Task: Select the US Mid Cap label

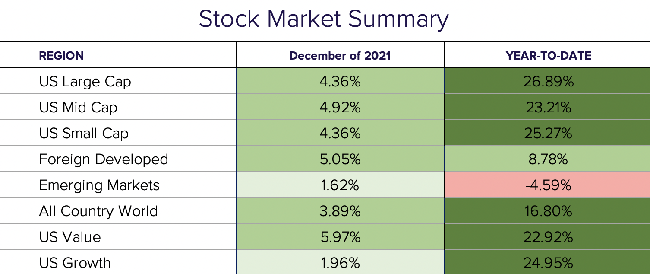Action: coord(78,108)
